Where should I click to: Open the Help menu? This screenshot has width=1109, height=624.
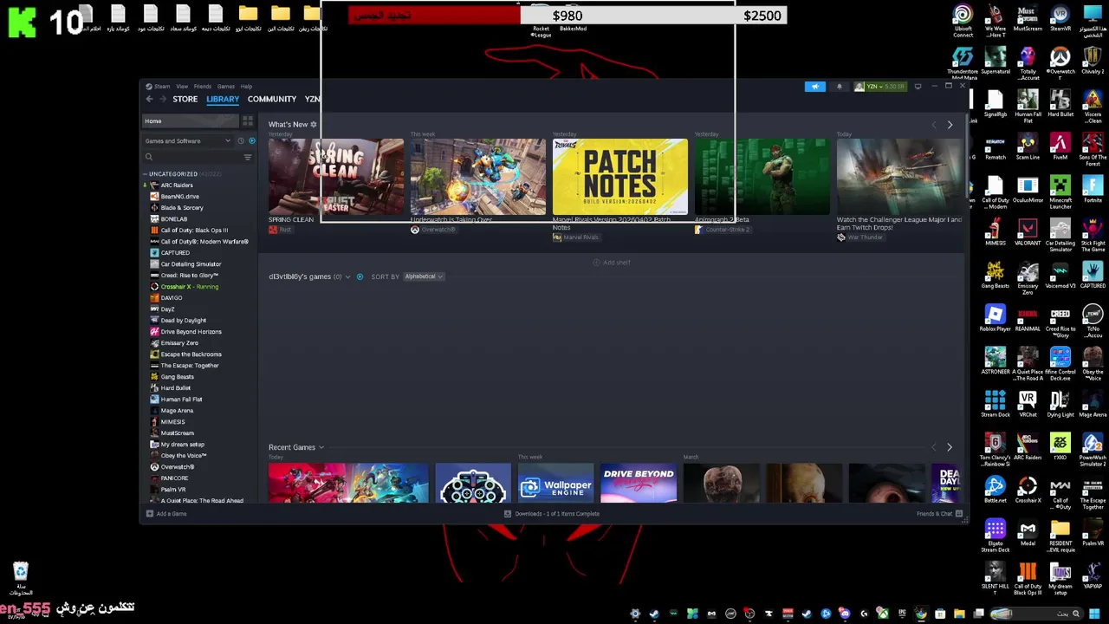click(x=246, y=87)
